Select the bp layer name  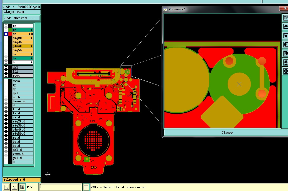[23, 89]
